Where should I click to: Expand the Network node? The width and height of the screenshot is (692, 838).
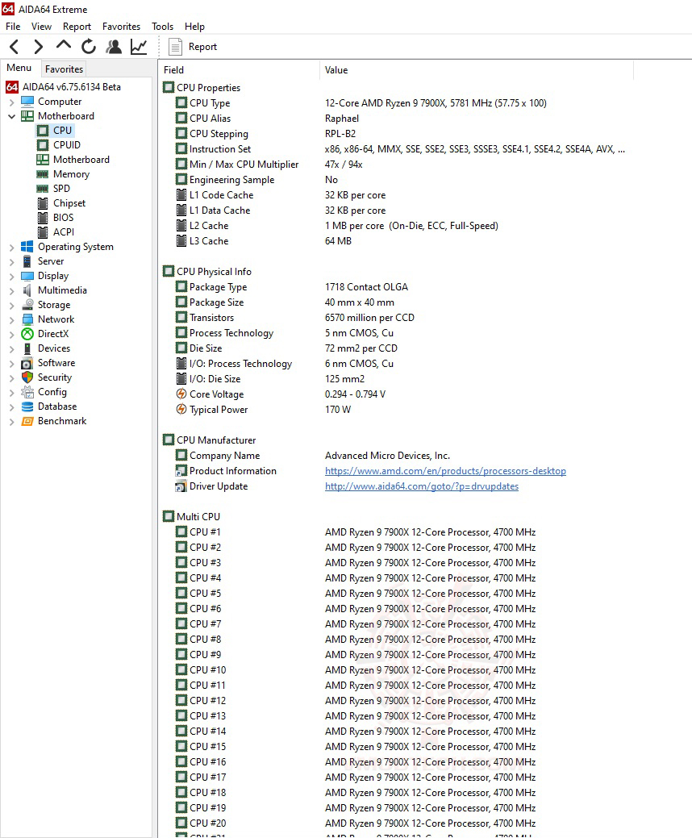[x=12, y=320]
